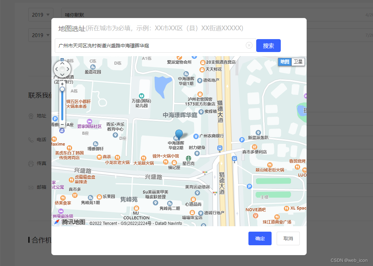Click 中海璟晖华庭 map label
Viewport: 373px width, 266px height.
tap(180, 115)
